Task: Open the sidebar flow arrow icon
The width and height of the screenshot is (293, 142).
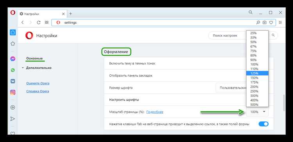Action: (13, 119)
